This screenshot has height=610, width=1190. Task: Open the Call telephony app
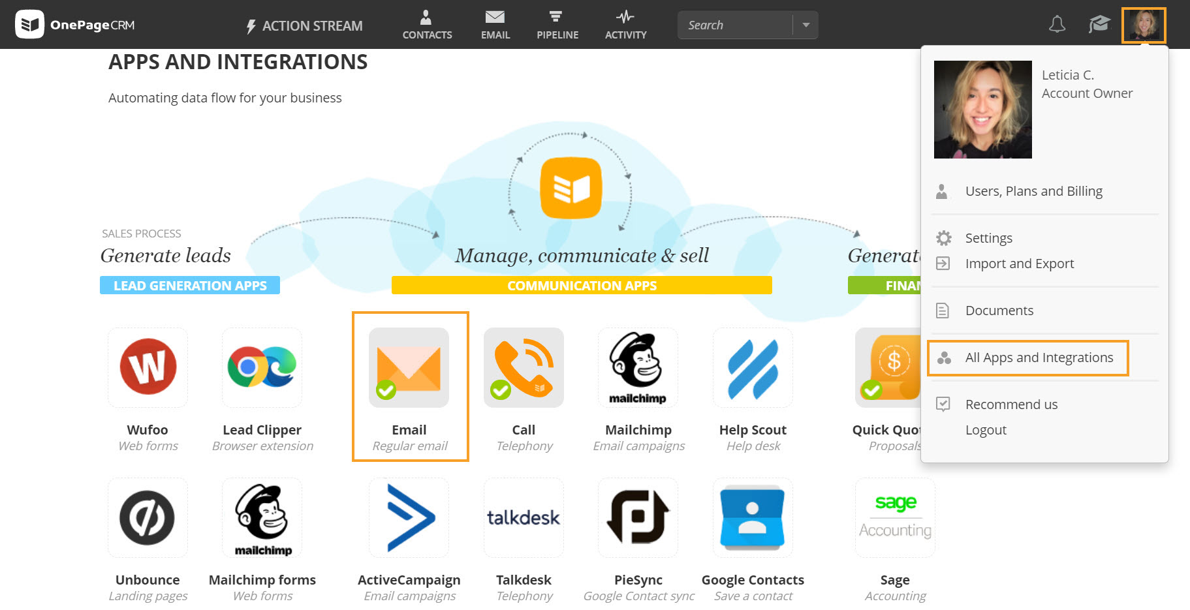tap(524, 367)
